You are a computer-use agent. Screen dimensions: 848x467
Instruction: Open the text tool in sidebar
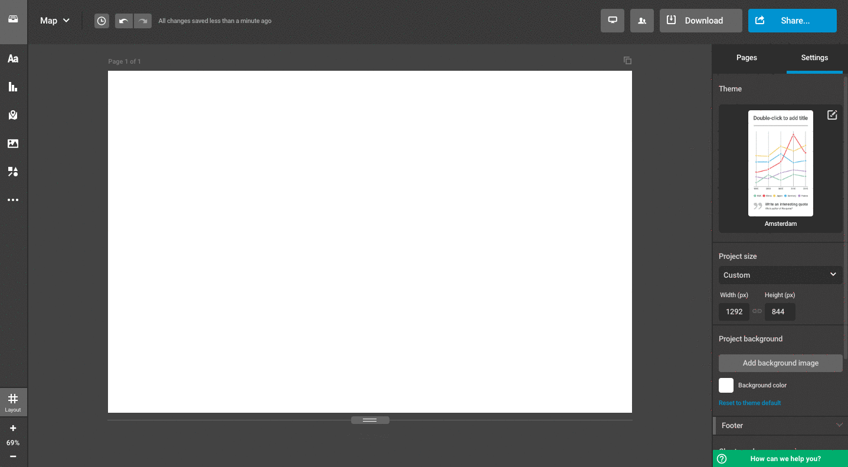pyautogui.click(x=13, y=58)
